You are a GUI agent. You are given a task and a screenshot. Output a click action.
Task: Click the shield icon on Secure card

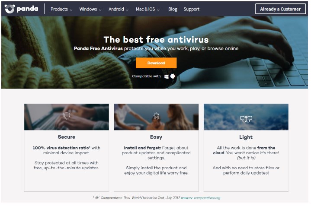(67, 116)
